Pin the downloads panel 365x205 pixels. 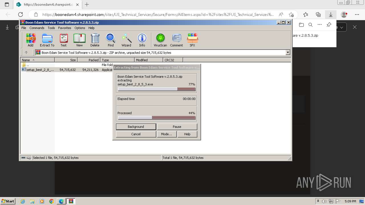click(329, 25)
